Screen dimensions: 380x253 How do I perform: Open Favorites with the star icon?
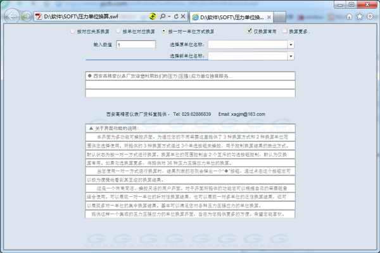click(359, 16)
